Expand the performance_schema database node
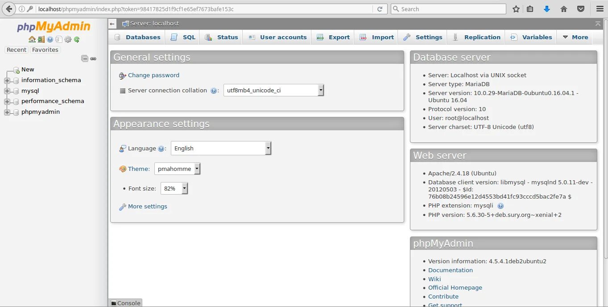Viewport: 608px width, 307px height. [7, 101]
